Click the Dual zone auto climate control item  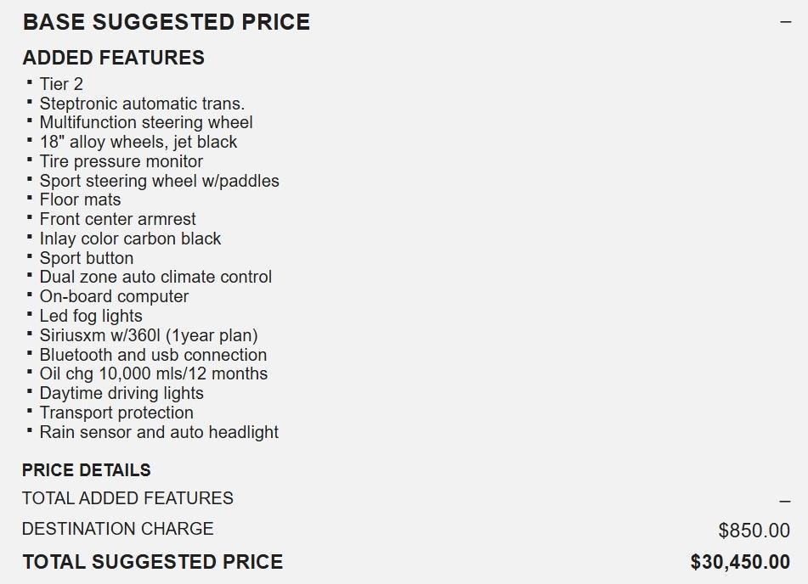155,277
